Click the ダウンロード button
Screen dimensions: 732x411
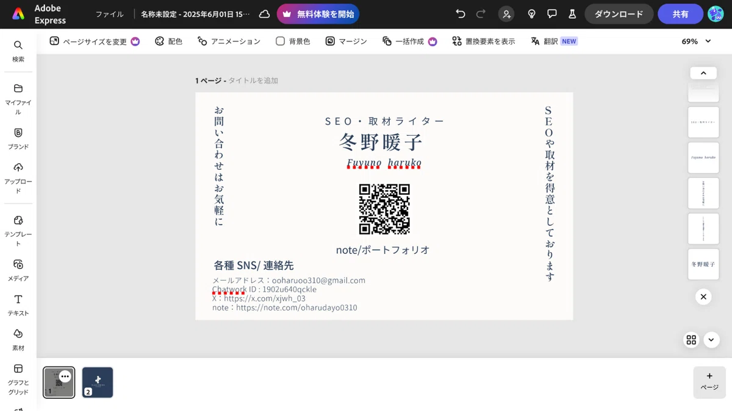(x=619, y=14)
